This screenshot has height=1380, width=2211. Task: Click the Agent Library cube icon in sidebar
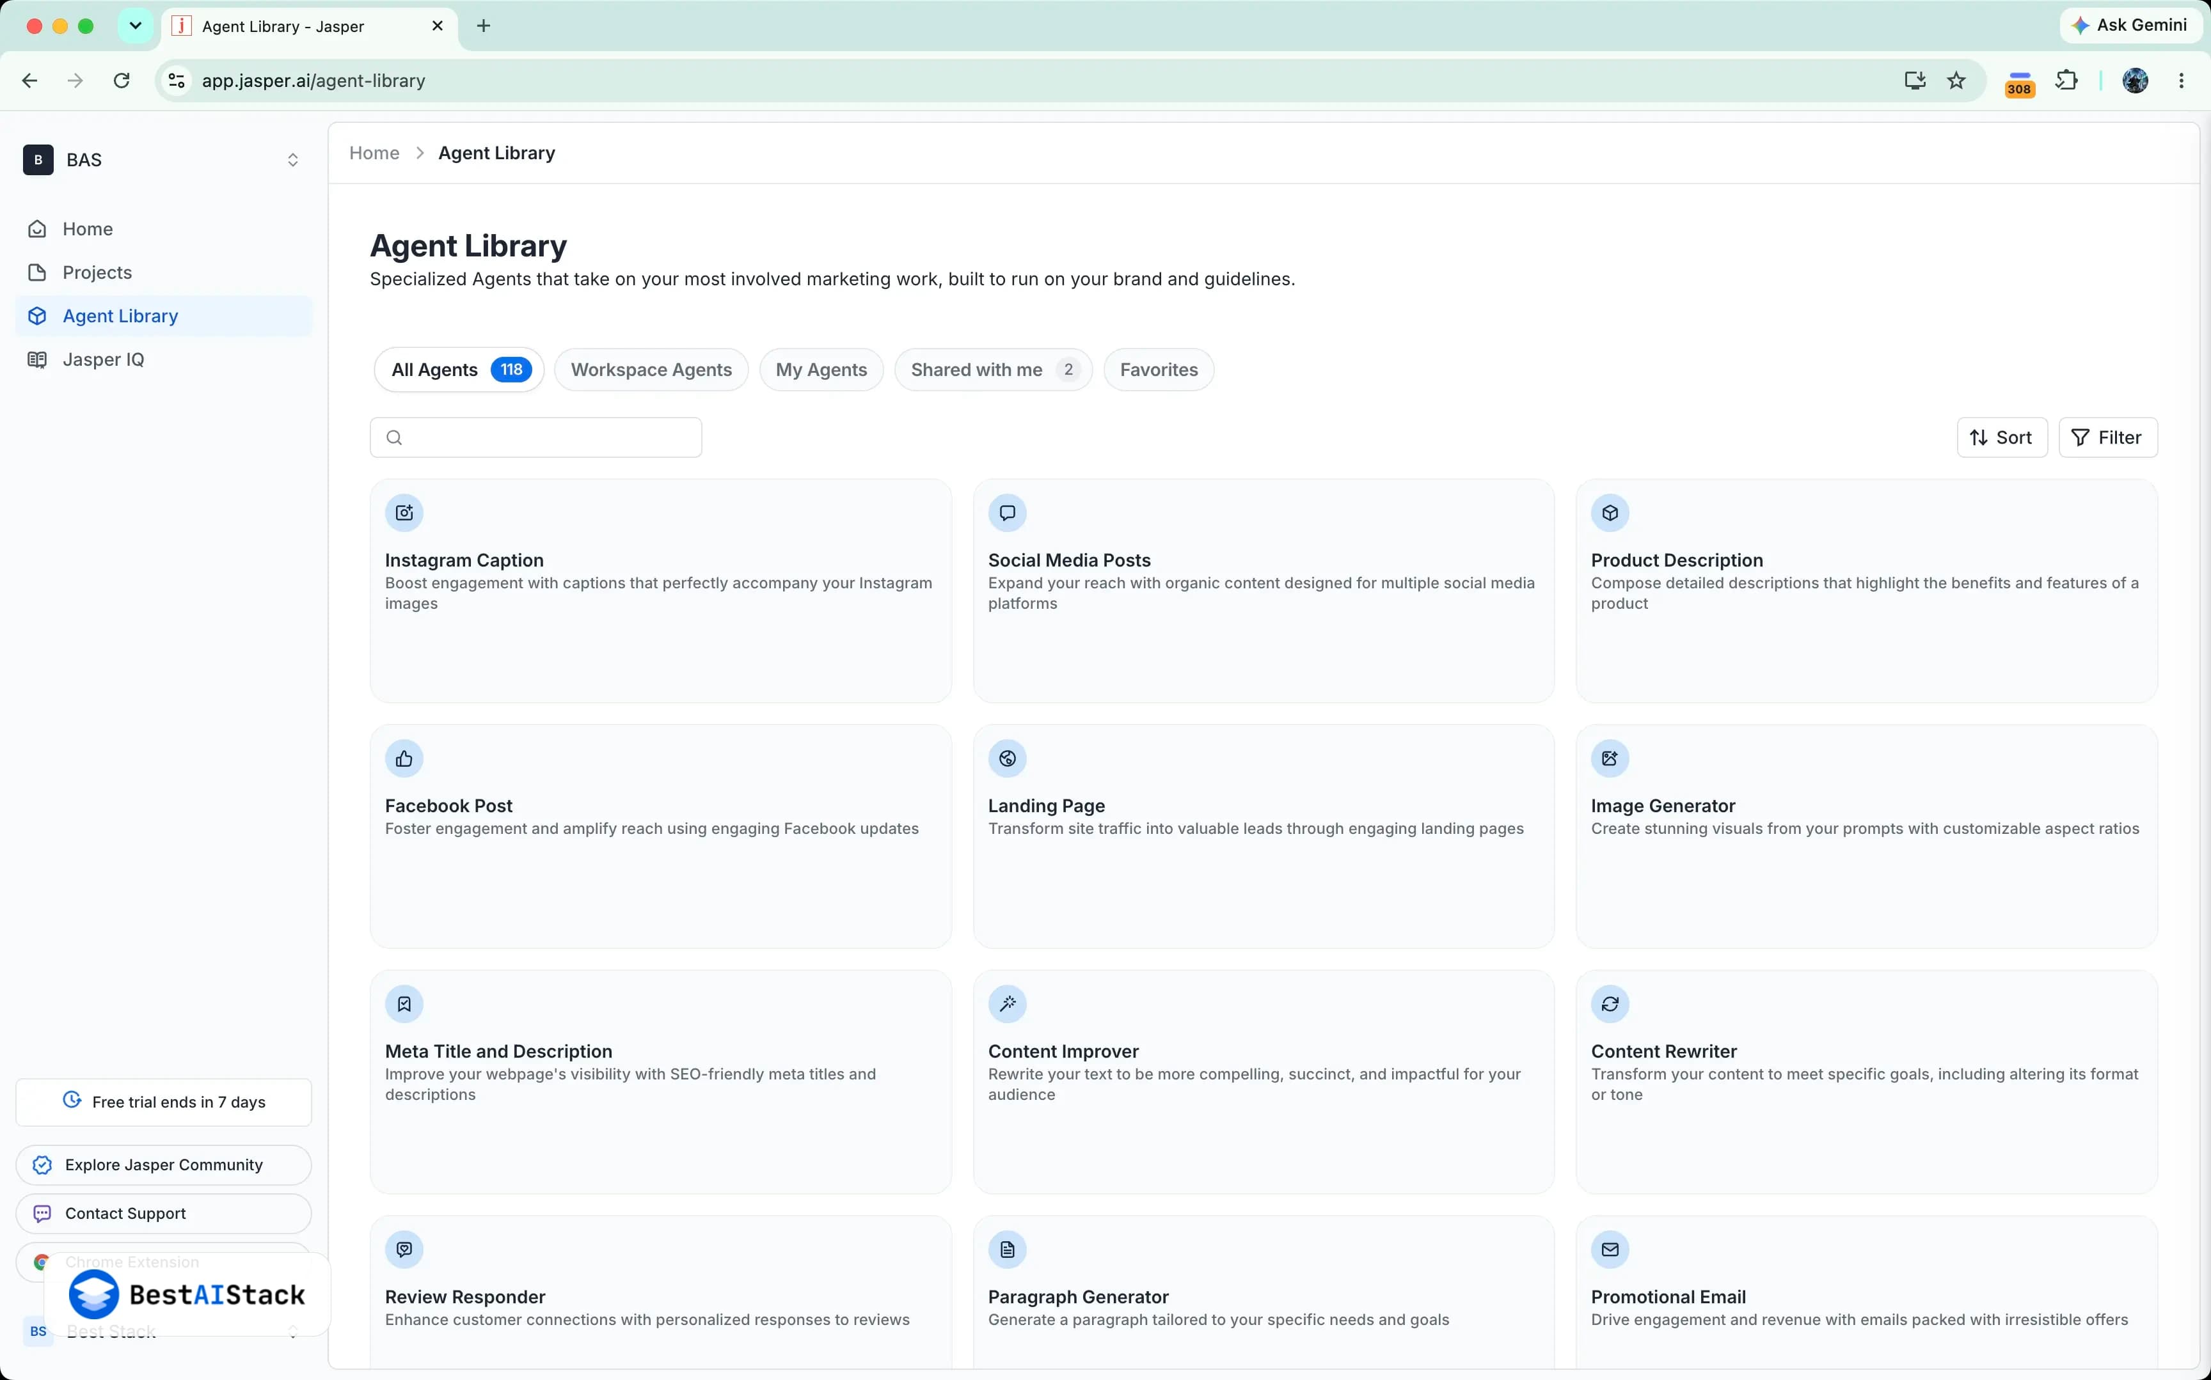tap(38, 316)
